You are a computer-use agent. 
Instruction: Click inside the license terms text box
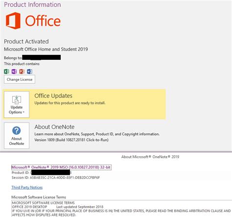click(x=122, y=209)
